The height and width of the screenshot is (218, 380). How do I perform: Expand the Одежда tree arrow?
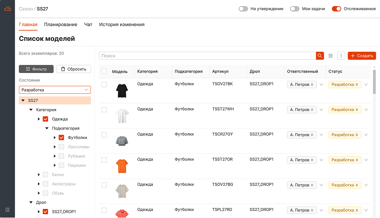39,119
